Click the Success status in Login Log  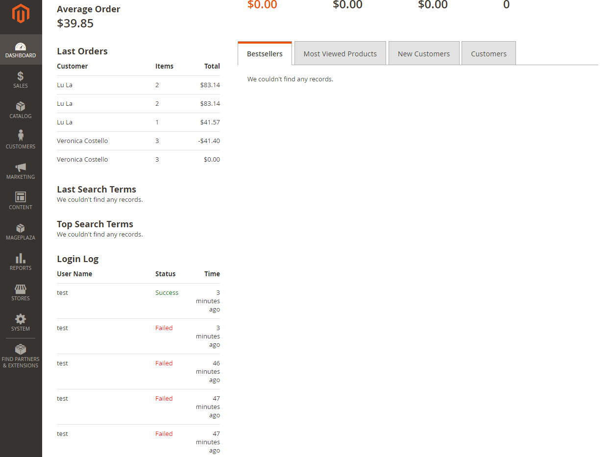pos(167,292)
